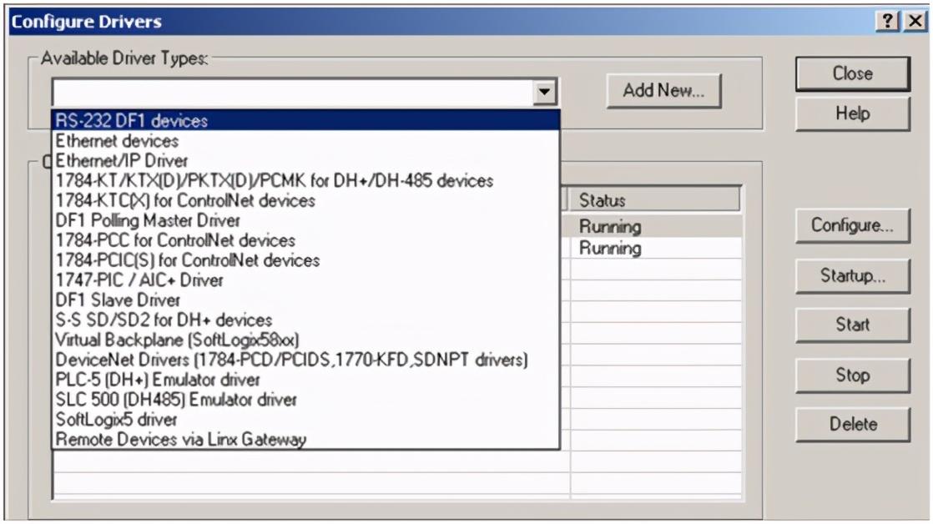This screenshot has height=524, width=933.
Task: Choose PLC-5 (DH+) Emulator driver
Action: click(305, 380)
